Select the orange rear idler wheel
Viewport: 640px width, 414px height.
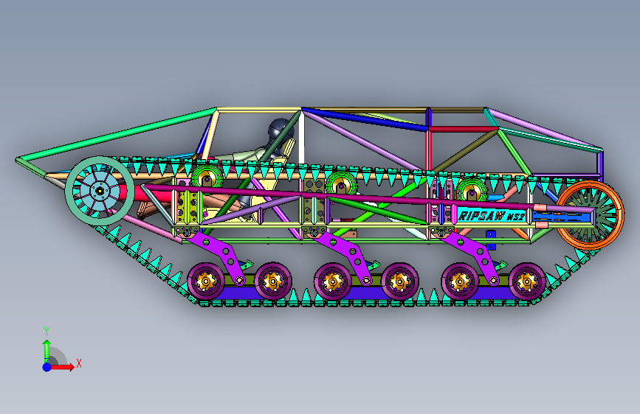(x=591, y=215)
